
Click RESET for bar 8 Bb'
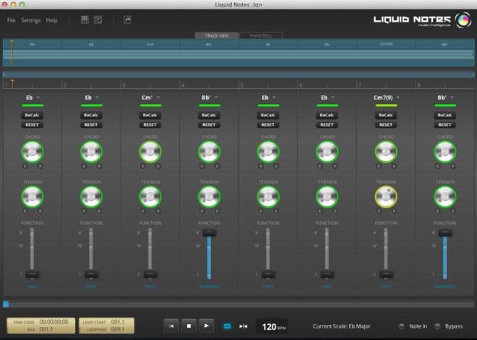(x=444, y=125)
